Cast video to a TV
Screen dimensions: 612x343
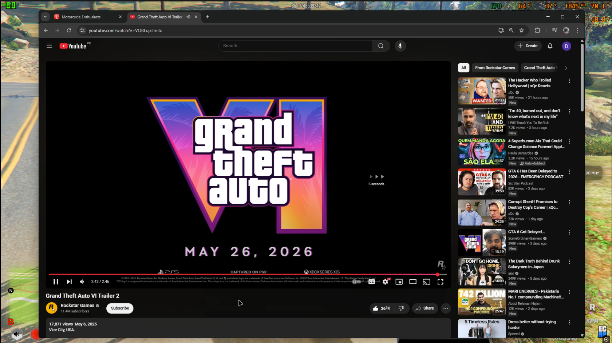[427, 282]
